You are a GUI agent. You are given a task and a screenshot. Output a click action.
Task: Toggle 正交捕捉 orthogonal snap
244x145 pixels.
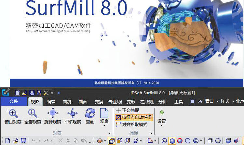[x=128, y=110]
